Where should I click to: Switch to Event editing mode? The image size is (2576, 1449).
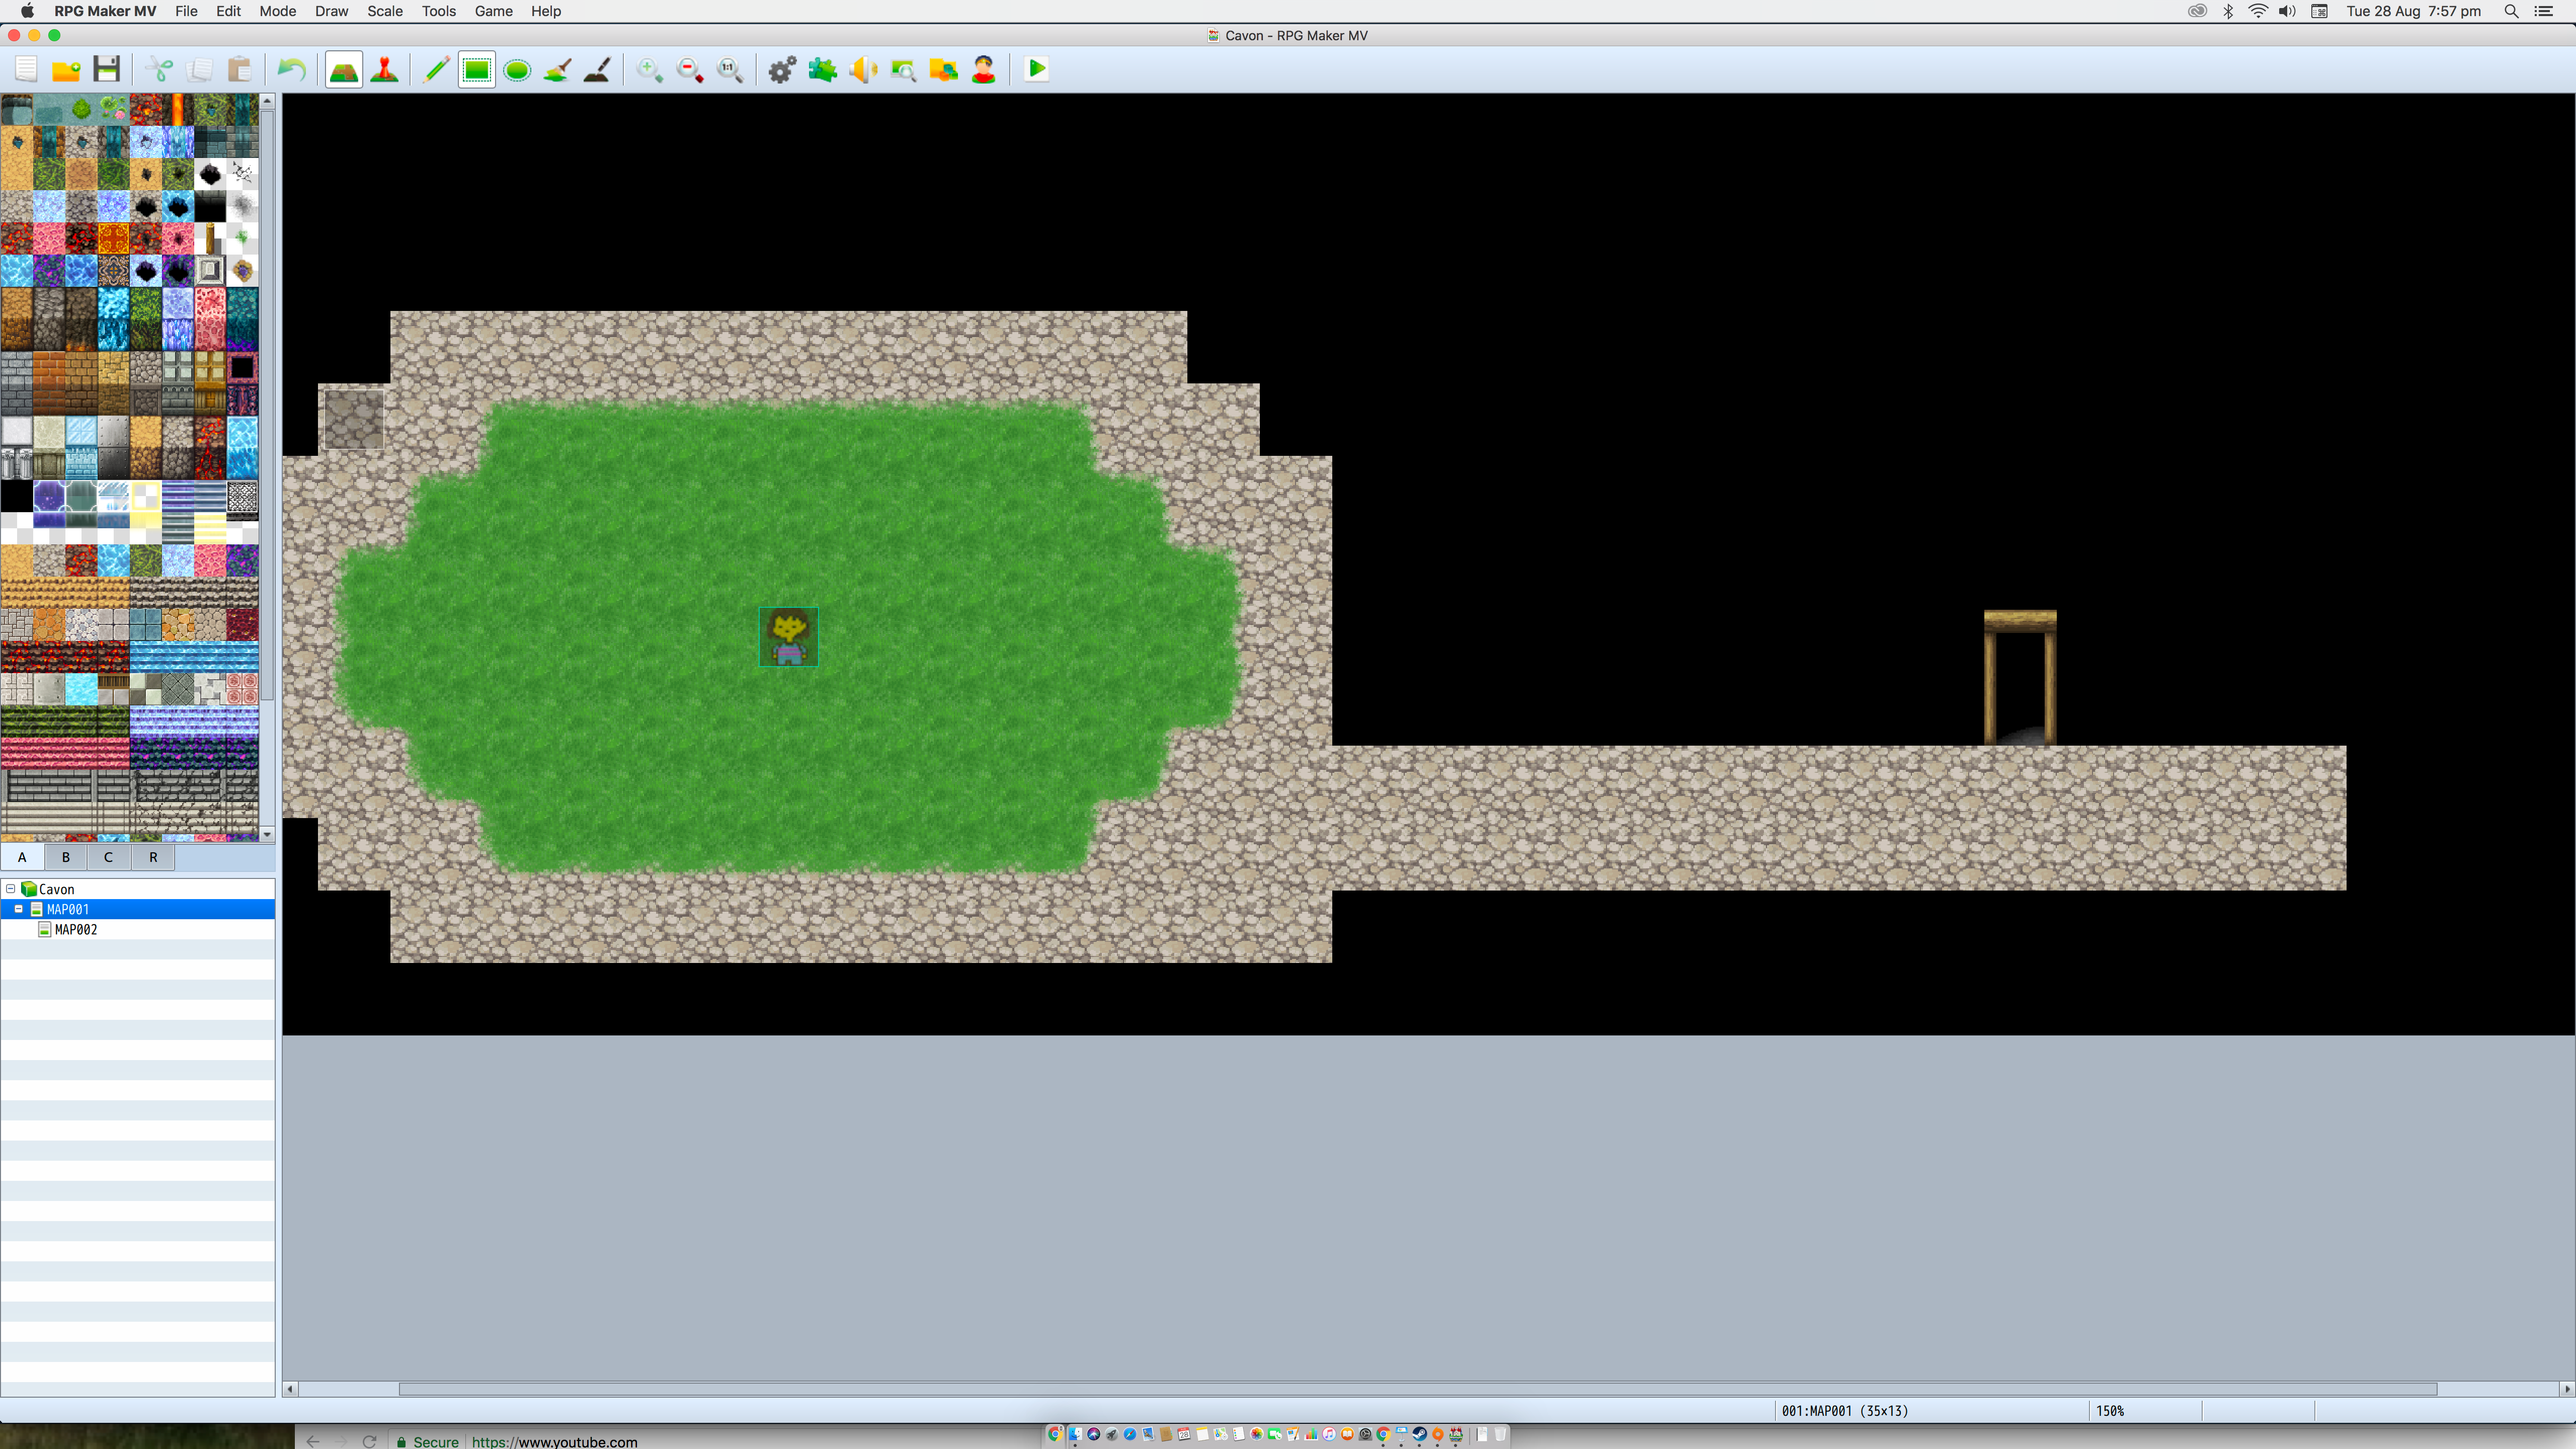384,69
